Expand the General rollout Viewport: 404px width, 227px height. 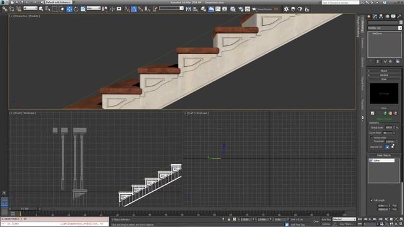(x=384, y=75)
